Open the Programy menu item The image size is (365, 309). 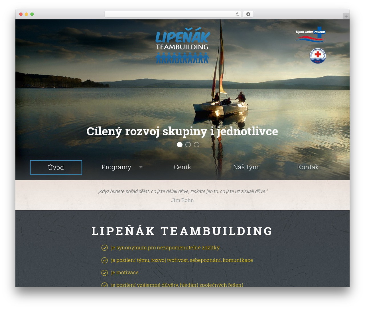(x=116, y=167)
